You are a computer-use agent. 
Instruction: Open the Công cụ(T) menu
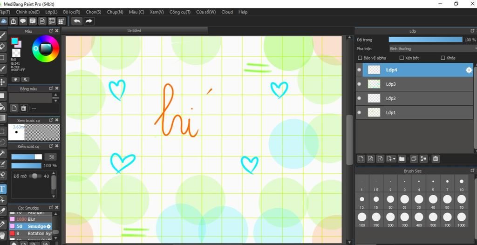pyautogui.click(x=180, y=12)
